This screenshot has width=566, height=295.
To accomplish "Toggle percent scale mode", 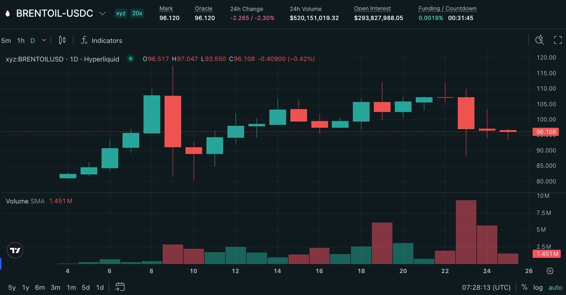I will click(x=525, y=287).
